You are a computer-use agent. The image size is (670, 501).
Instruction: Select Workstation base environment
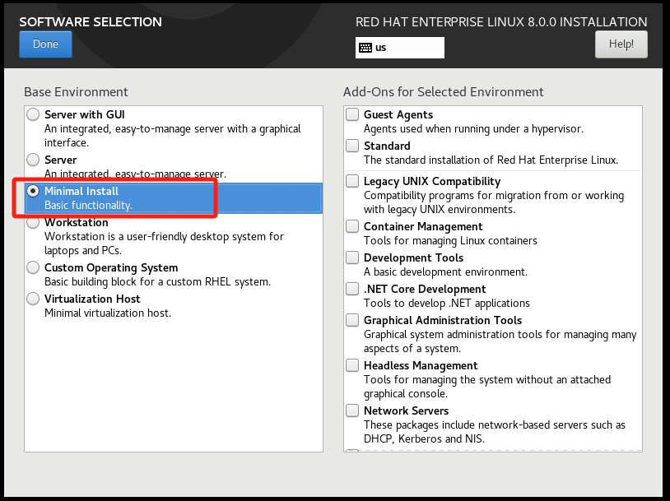tap(33, 222)
